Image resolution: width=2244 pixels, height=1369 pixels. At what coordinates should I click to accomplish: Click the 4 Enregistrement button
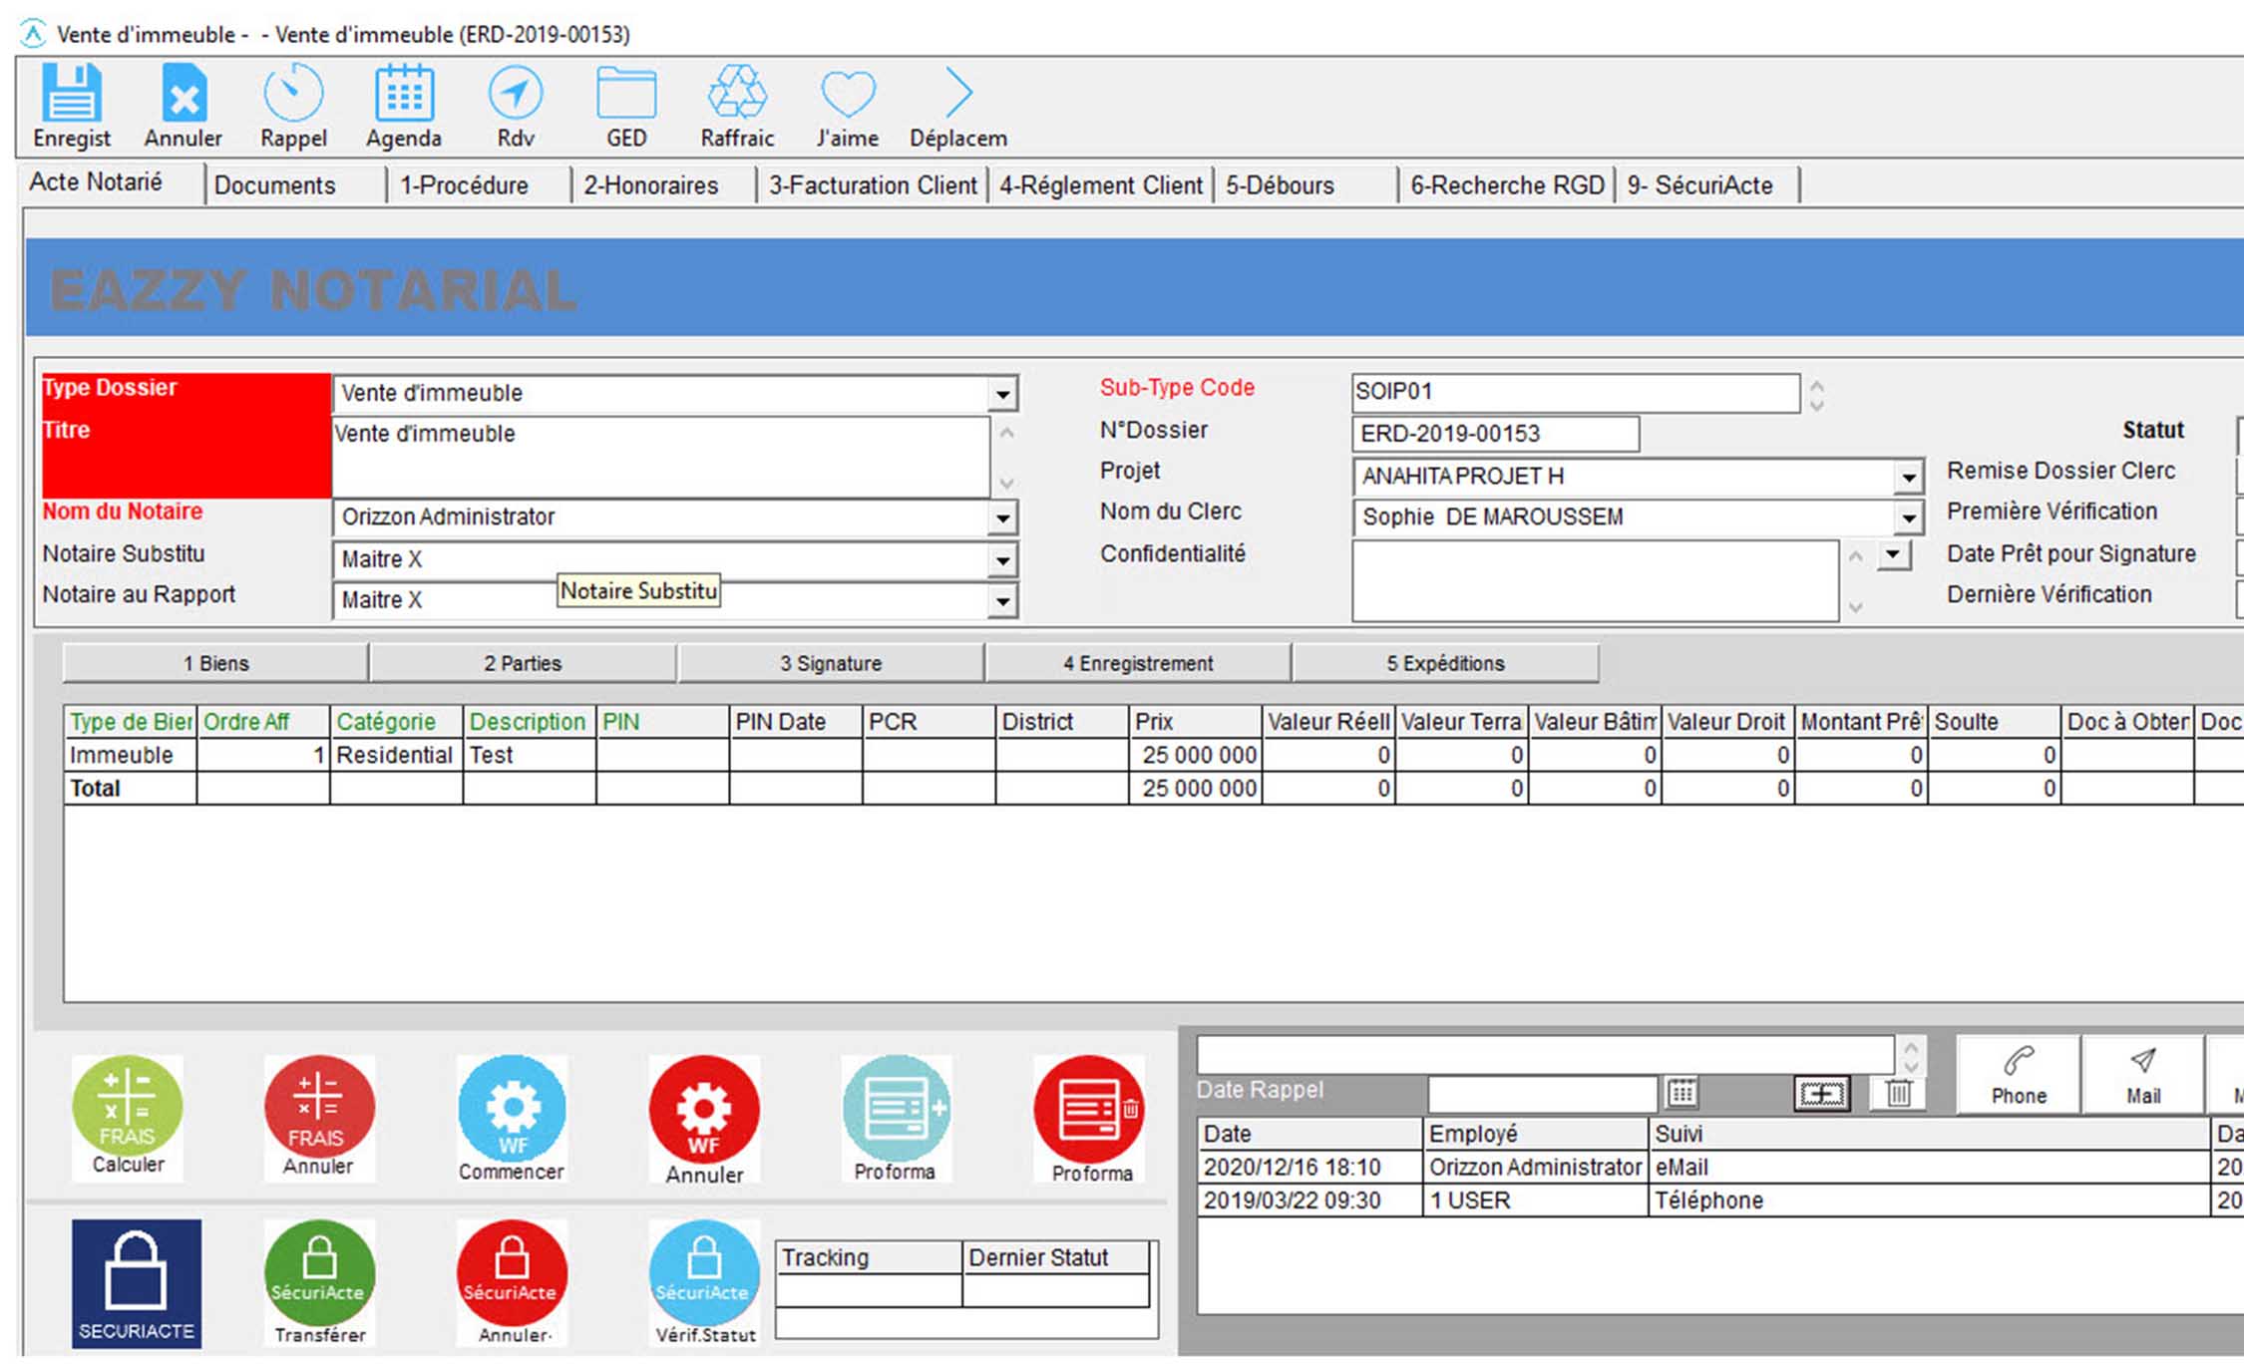point(1138,663)
